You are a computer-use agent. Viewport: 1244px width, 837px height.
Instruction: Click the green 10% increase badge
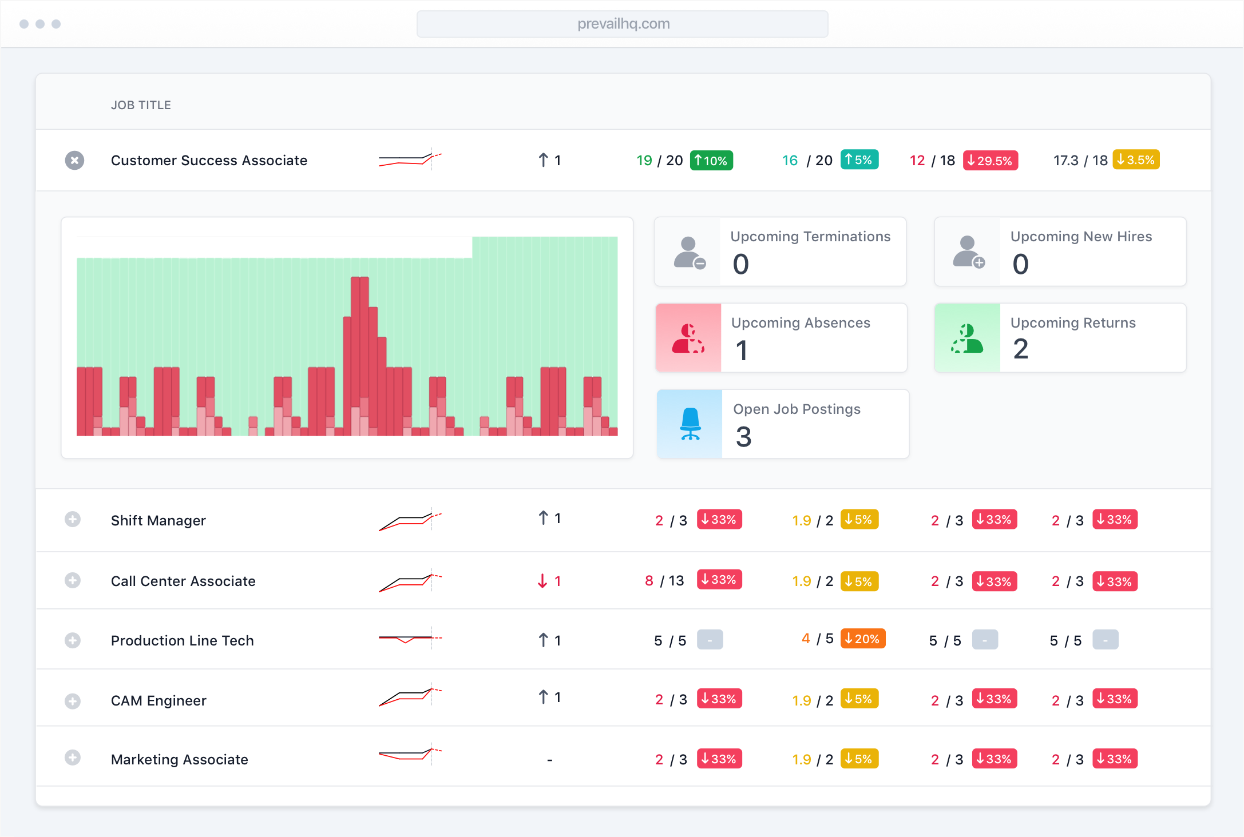tap(711, 161)
